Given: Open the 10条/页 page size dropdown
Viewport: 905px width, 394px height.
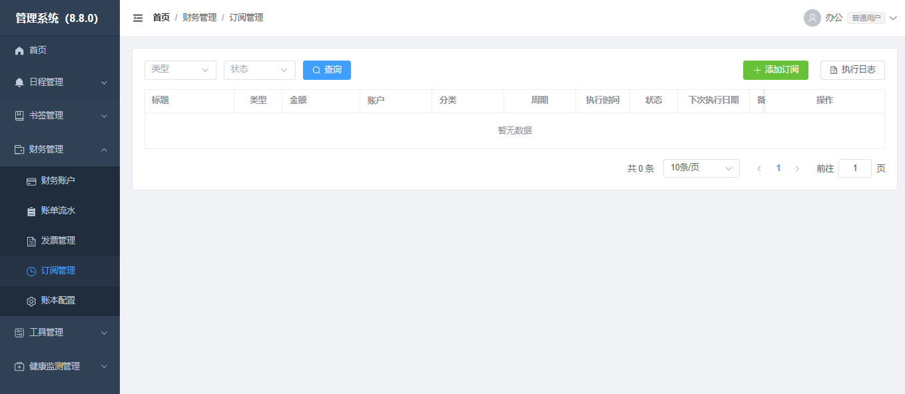Looking at the screenshot, I should pos(701,168).
